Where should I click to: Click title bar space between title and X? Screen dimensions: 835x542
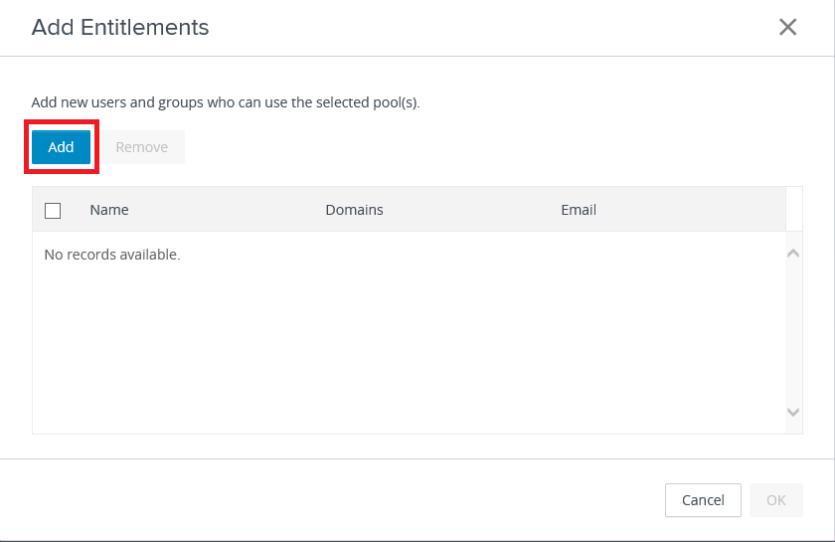click(x=497, y=27)
